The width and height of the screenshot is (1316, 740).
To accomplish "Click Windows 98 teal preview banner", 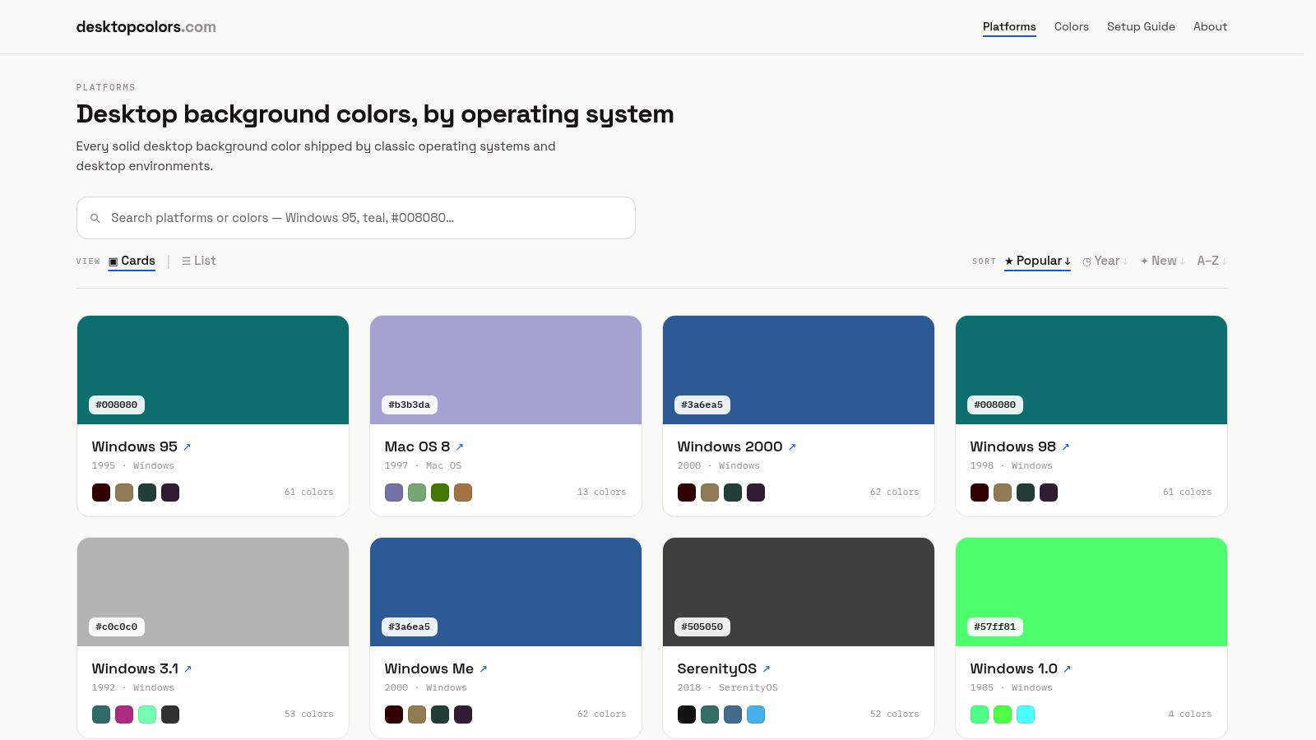I will [x=1091, y=370].
